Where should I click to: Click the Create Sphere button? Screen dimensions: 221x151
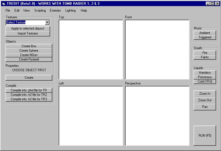(x=29, y=51)
